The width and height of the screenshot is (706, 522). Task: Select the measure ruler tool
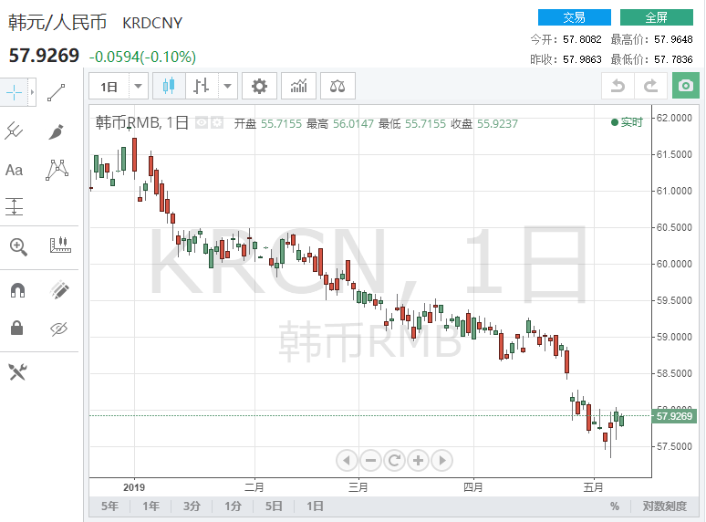click(60, 245)
